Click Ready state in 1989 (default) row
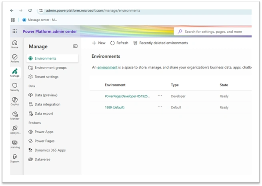The height and width of the screenshot is (186, 262). (x=224, y=107)
